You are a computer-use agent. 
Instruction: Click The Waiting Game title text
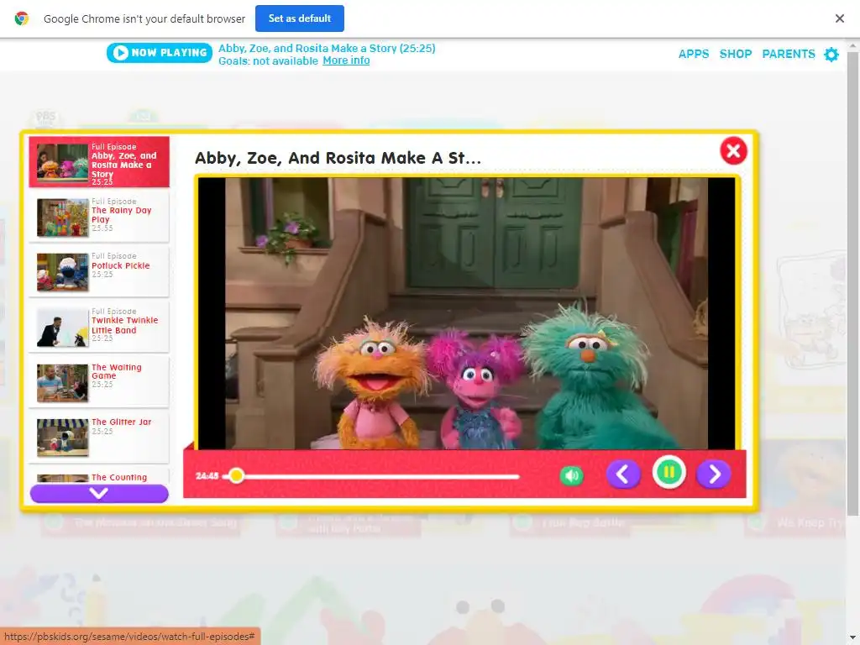116,371
